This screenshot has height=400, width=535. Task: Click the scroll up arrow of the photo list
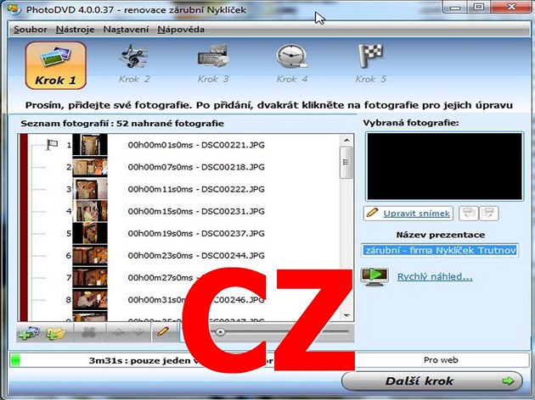(346, 141)
